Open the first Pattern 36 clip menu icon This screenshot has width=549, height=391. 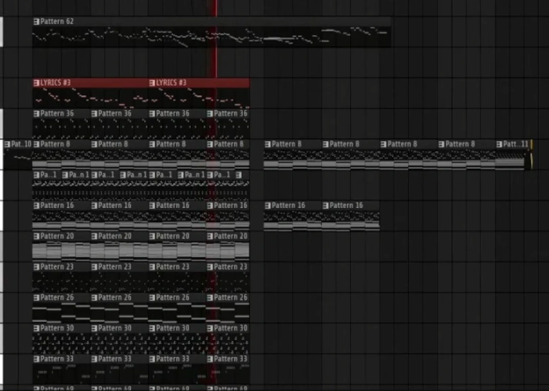pyautogui.click(x=36, y=113)
